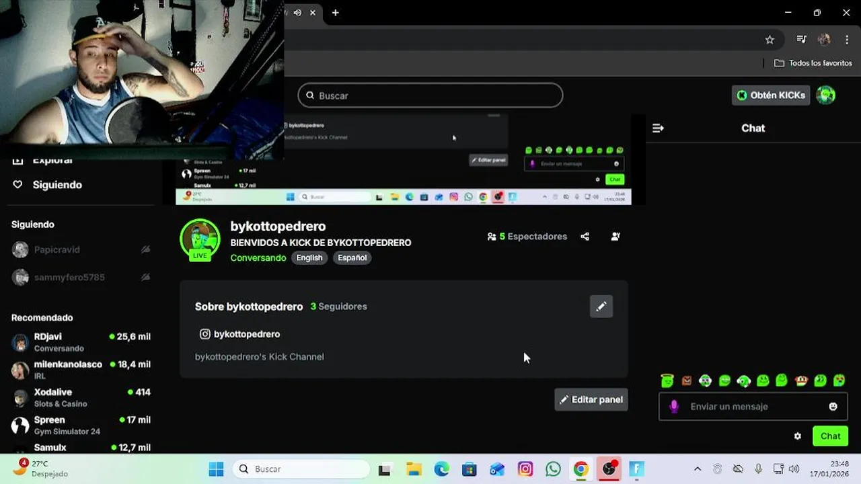This screenshot has height=484, width=861.
Task: Open File Explorer from the taskbar
Action: click(413, 469)
